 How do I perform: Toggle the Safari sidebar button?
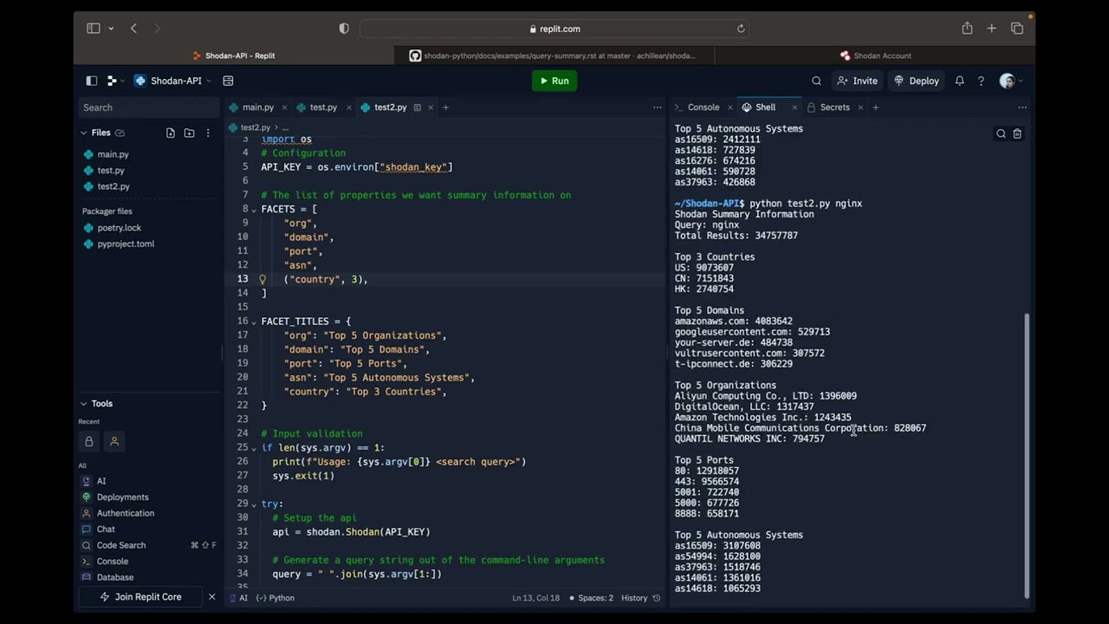coord(94,29)
